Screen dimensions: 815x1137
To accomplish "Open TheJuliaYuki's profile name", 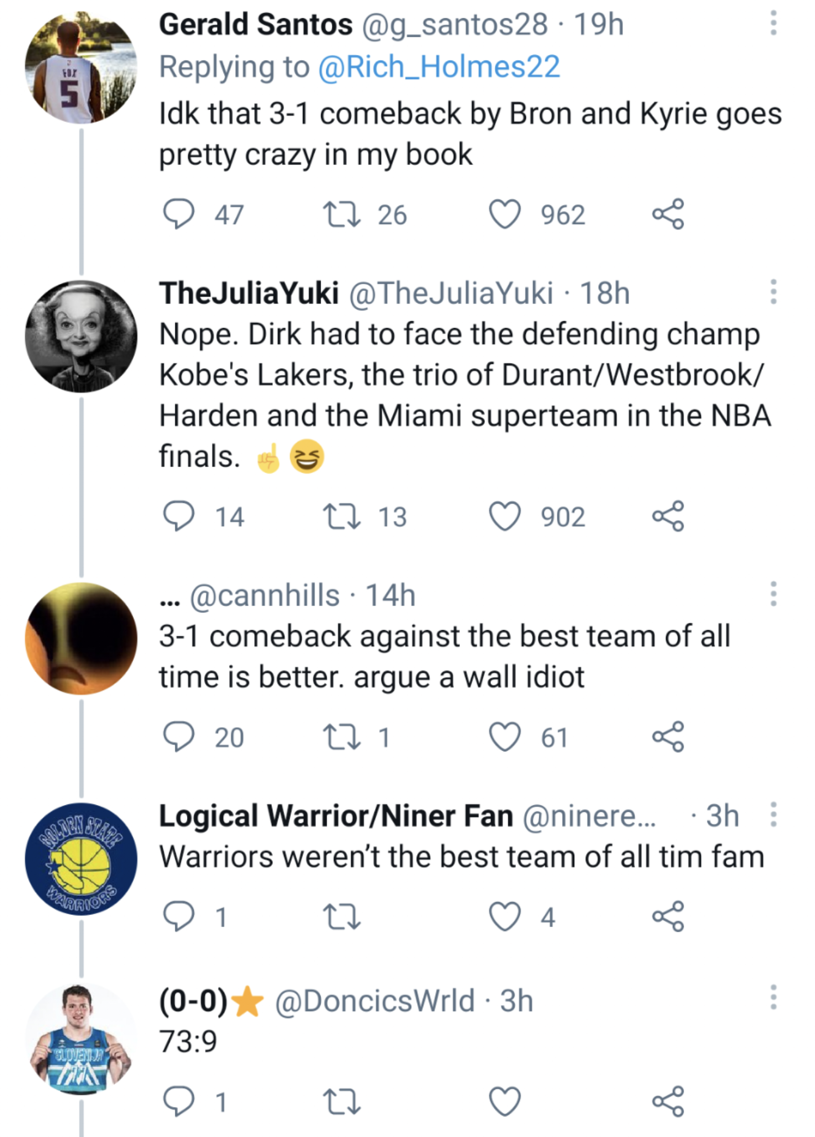I will tap(249, 293).
